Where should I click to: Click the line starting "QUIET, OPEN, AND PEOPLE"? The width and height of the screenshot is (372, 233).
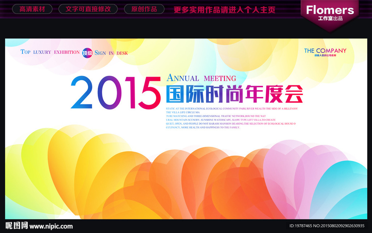coord(231,124)
